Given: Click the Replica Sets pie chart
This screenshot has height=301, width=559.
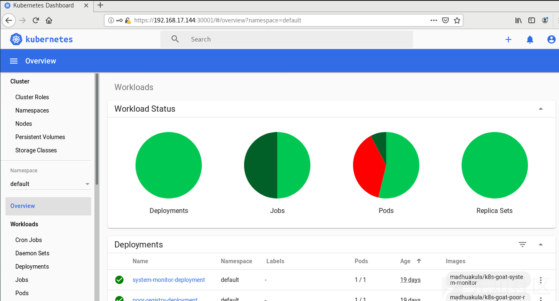Looking at the screenshot, I should click(495, 165).
